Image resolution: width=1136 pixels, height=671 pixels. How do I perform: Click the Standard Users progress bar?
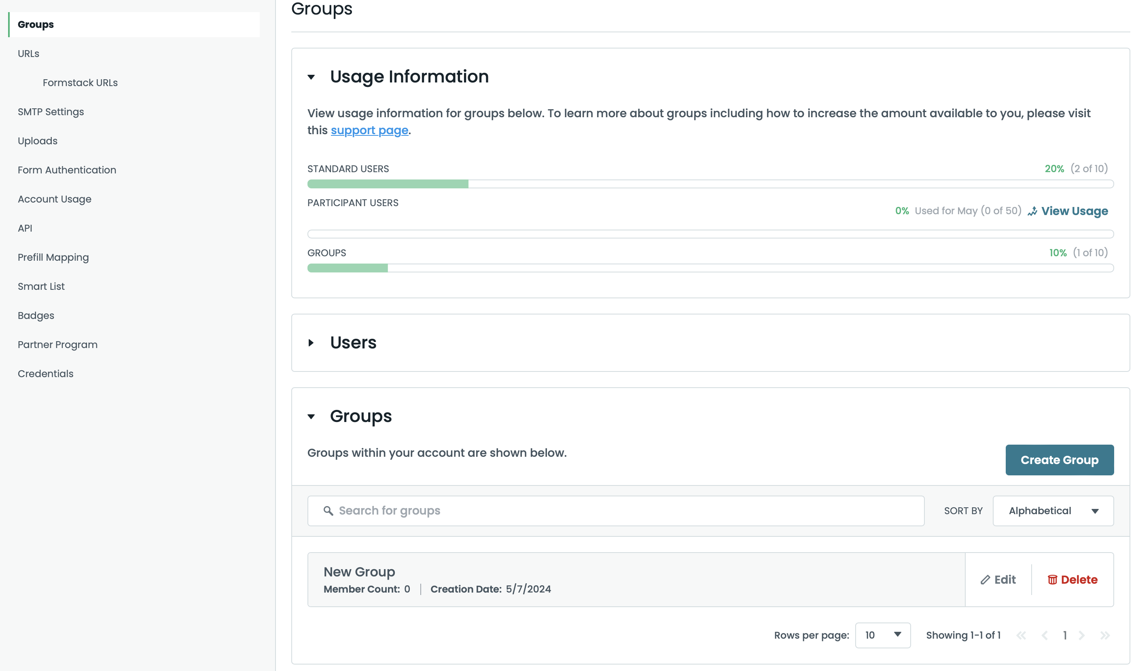(x=710, y=184)
